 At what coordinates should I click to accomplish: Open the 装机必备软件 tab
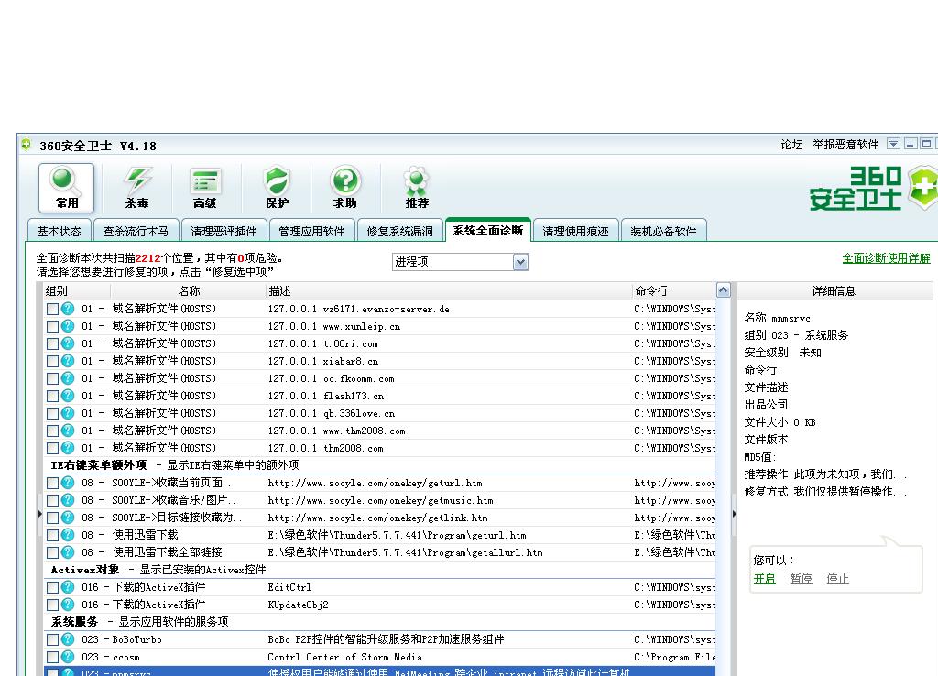pyautogui.click(x=663, y=231)
